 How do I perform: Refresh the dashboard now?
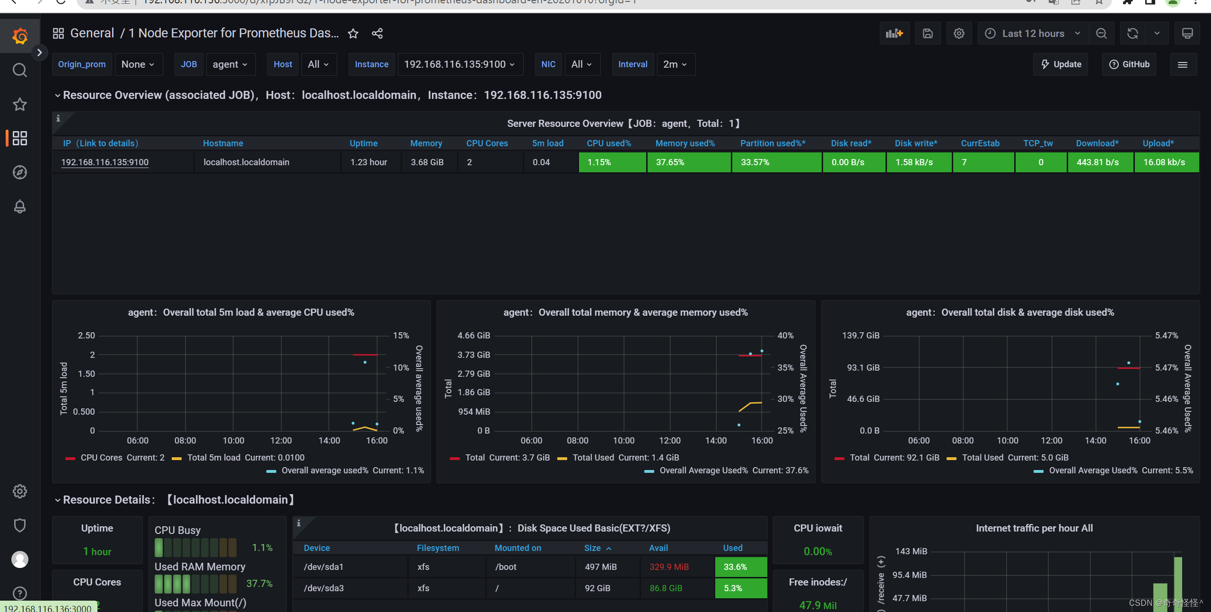(1132, 34)
